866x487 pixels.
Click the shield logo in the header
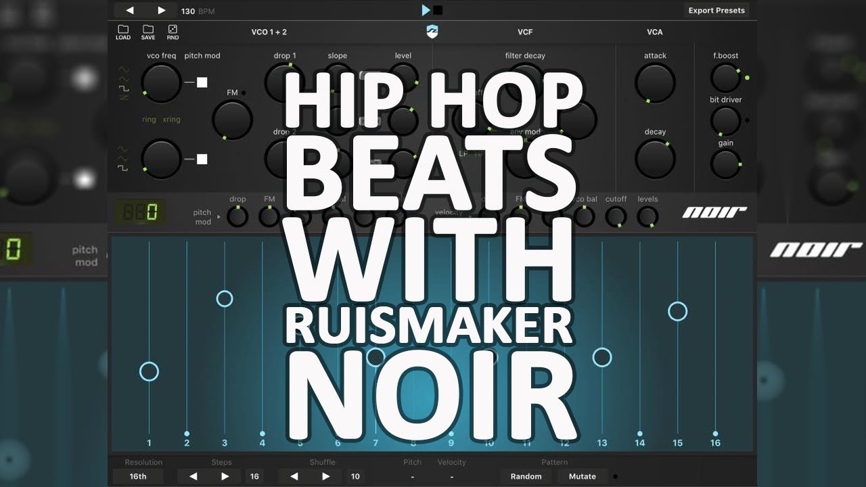tap(433, 32)
